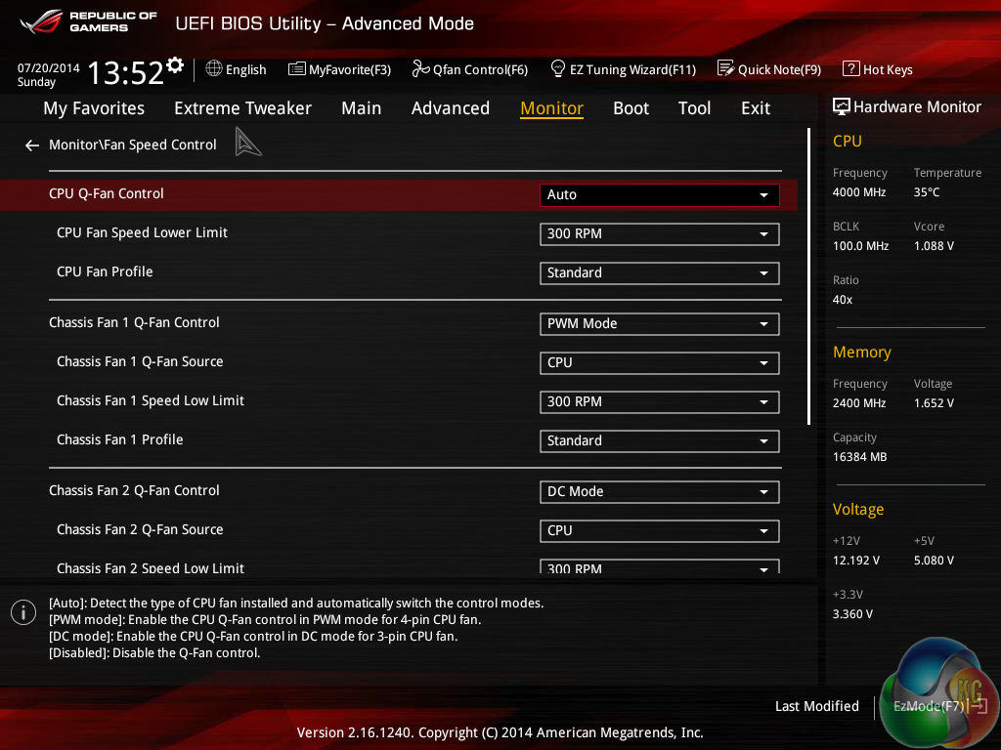Select the Monitor tab
The height and width of the screenshot is (750, 1001).
551,108
